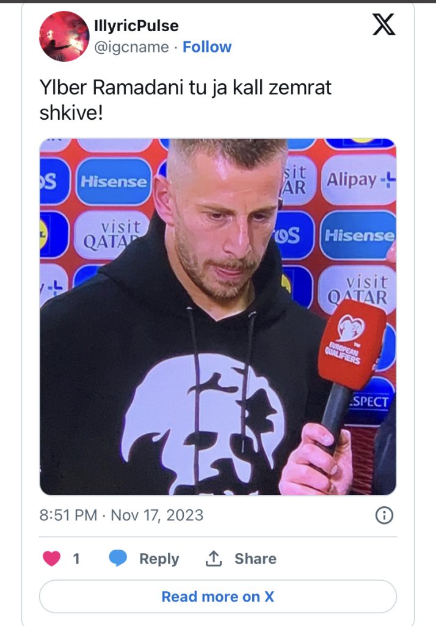
Task: Click the Hisense logo left of the player's head
Action: (x=114, y=182)
